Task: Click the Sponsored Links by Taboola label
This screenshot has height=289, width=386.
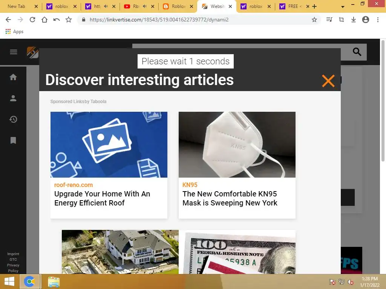Action: tap(78, 102)
